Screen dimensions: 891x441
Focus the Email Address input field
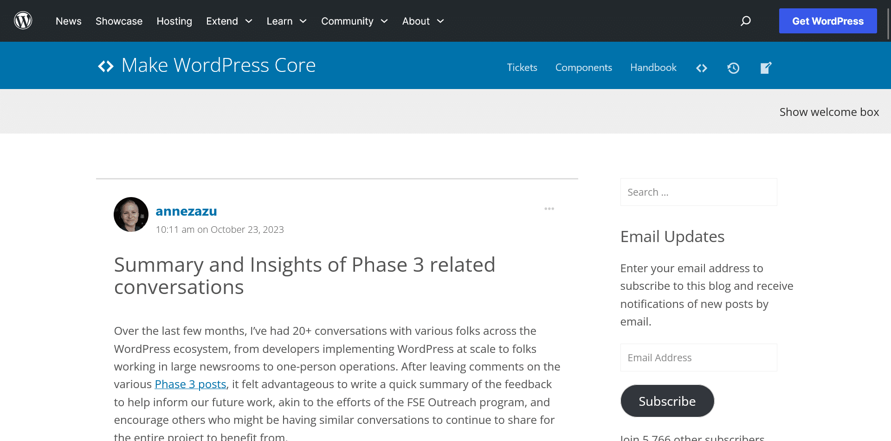[698, 358]
